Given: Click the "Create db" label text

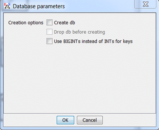Looking at the screenshot, I should coord(65,23).
